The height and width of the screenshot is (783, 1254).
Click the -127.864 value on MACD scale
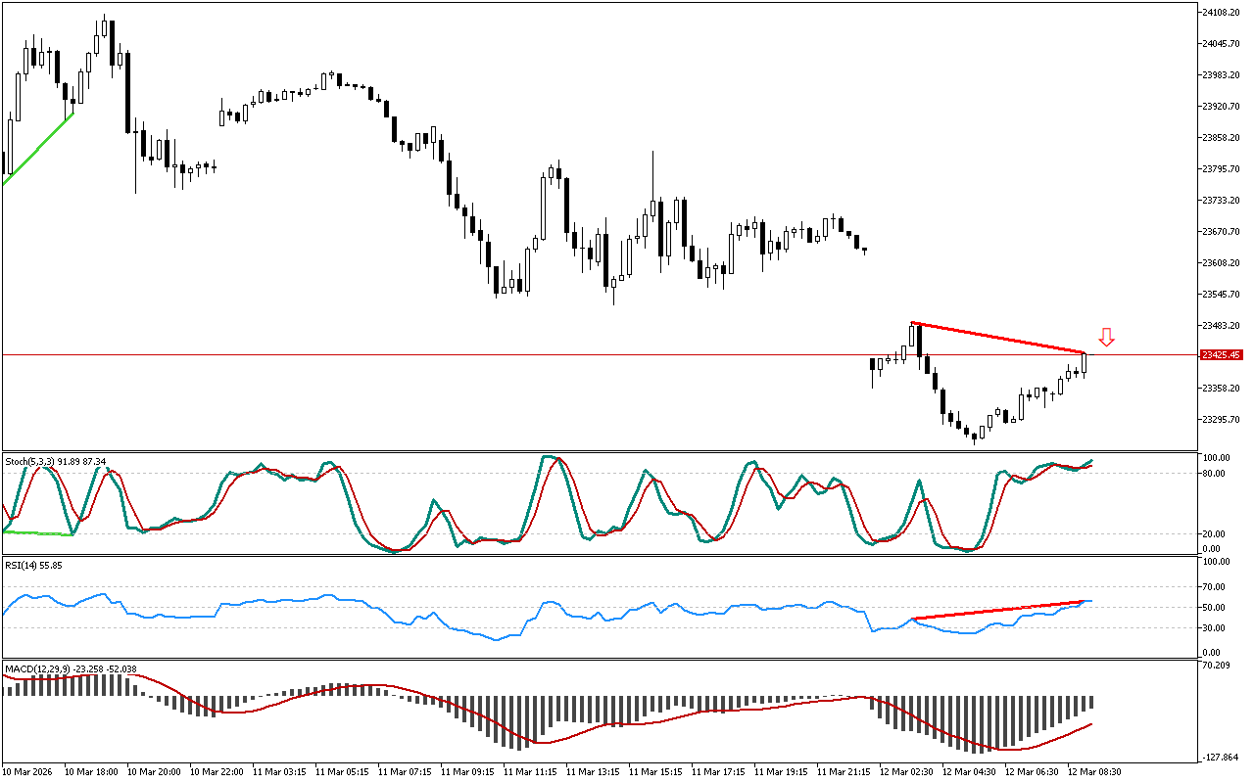tap(1221, 758)
